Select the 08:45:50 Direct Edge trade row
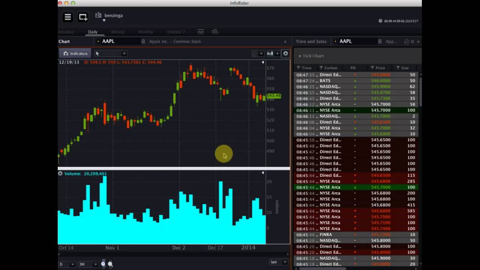The image size is (480, 270). [356, 140]
